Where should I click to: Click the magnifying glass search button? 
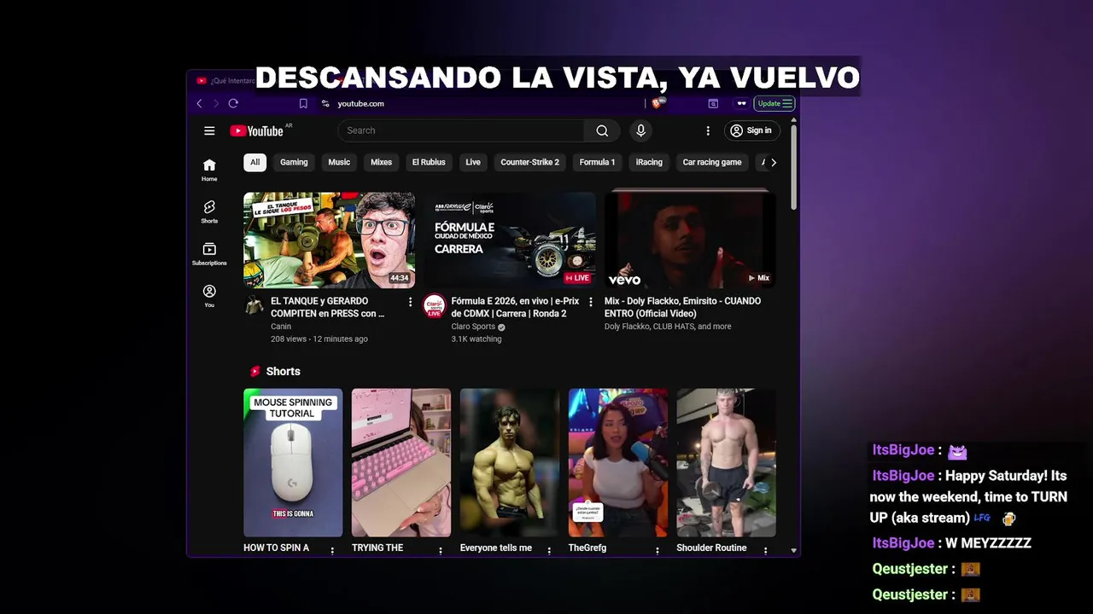pos(602,130)
